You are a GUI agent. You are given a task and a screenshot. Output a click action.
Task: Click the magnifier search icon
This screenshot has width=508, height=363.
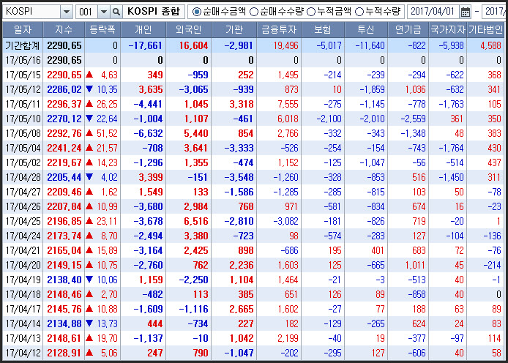[116, 12]
